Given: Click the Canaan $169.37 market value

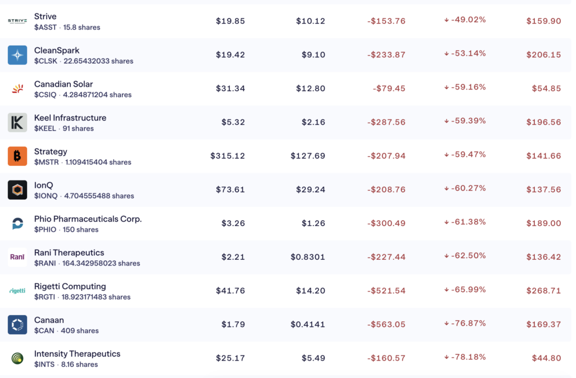Looking at the screenshot, I should (543, 325).
